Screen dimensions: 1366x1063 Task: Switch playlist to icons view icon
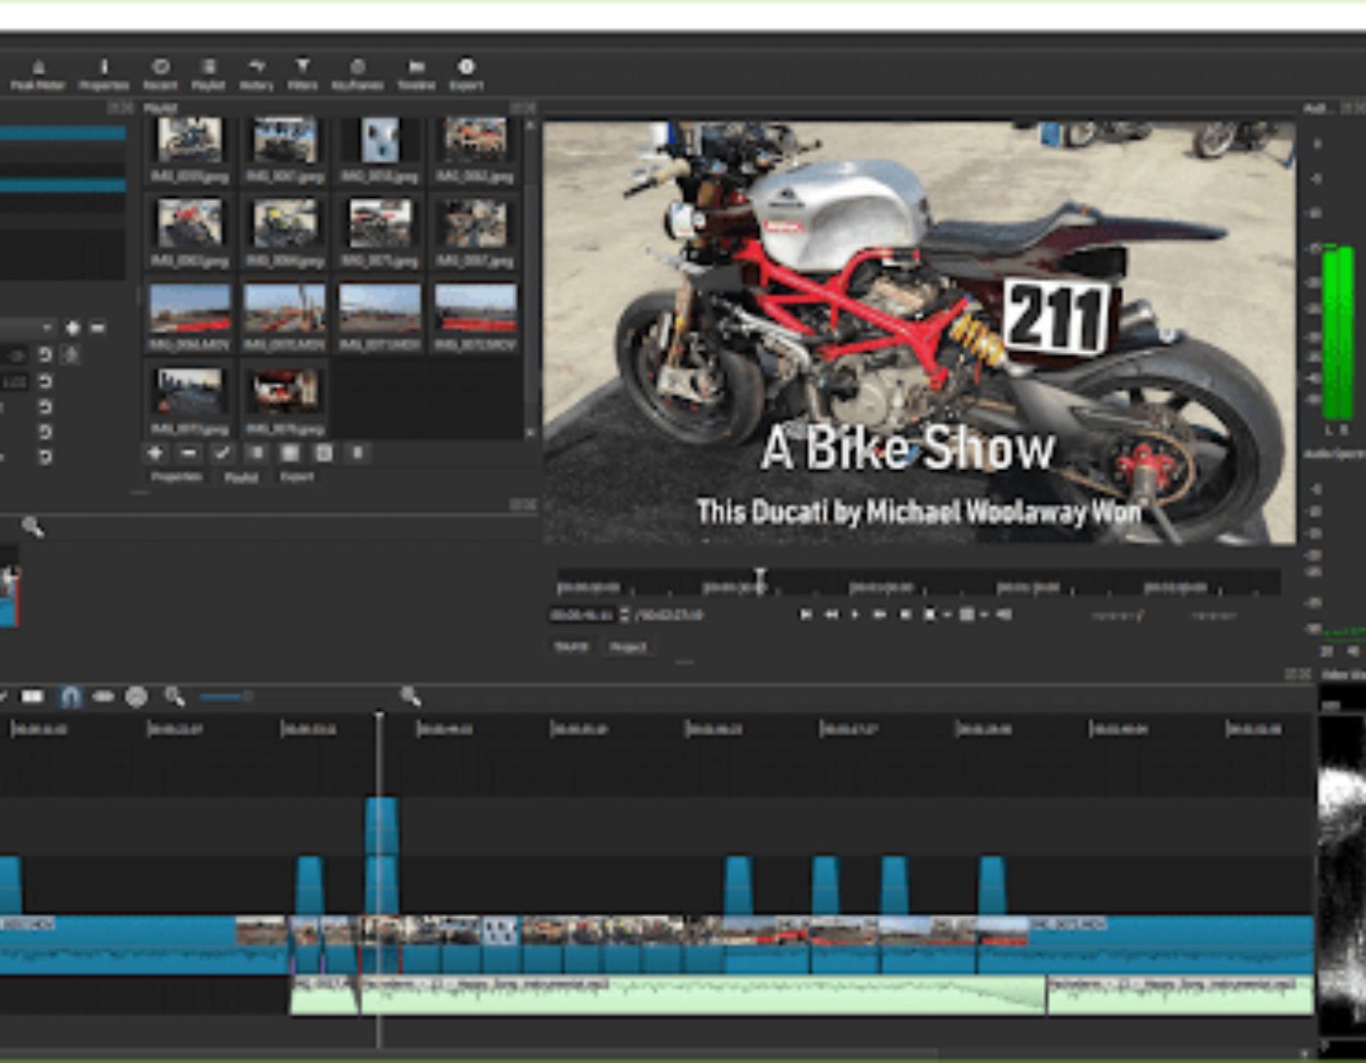click(324, 453)
